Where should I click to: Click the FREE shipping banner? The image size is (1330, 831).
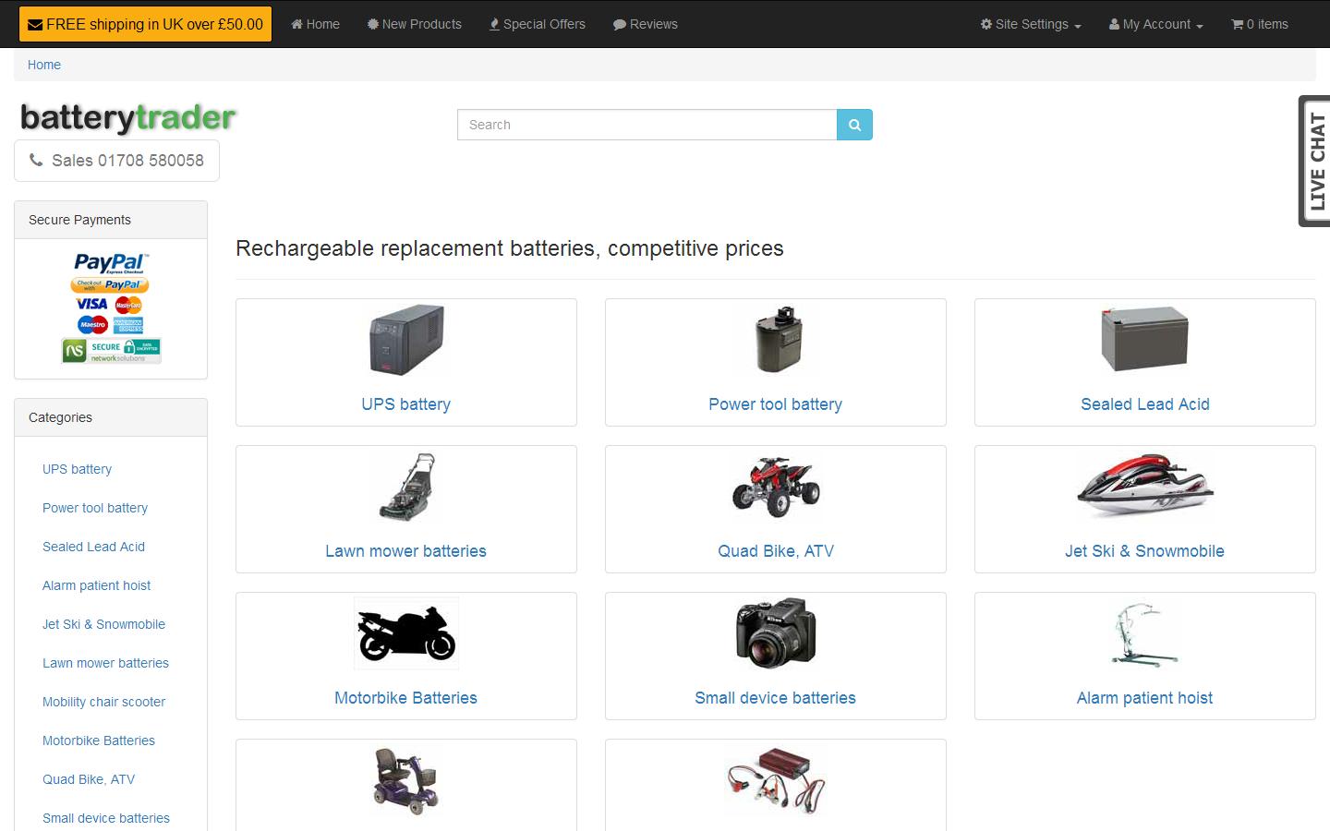(144, 23)
